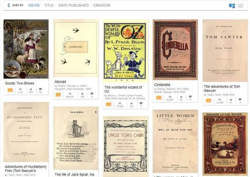250x177 pixels.
Task: Sort results by Views
Action: point(34,5)
